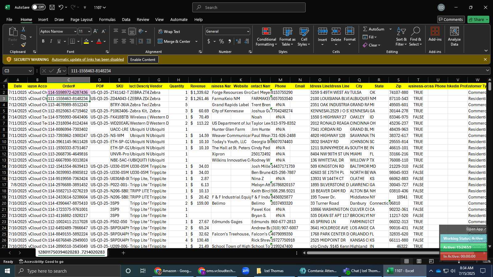The width and height of the screenshot is (493, 277).
Task: Click the Fill Color yellow swatch
Action: tap(86, 41)
